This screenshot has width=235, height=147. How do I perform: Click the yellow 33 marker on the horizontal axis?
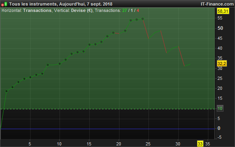[x=200, y=144]
